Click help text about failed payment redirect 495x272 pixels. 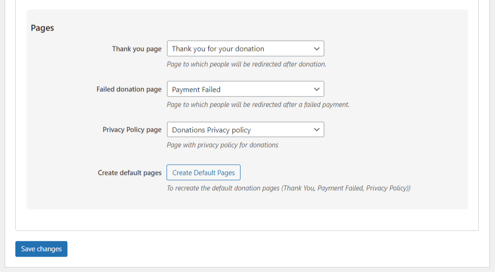click(258, 104)
